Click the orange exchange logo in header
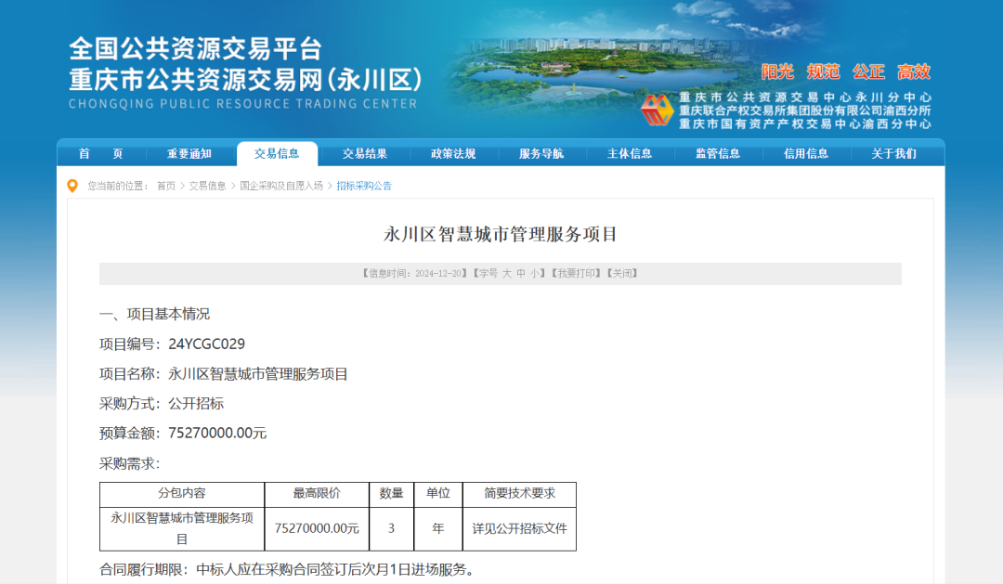This screenshot has width=1003, height=584. [657, 110]
